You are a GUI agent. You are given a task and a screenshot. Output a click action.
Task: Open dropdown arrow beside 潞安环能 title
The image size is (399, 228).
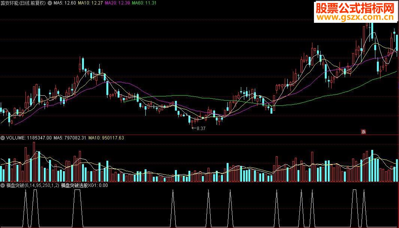[x=50, y=3]
